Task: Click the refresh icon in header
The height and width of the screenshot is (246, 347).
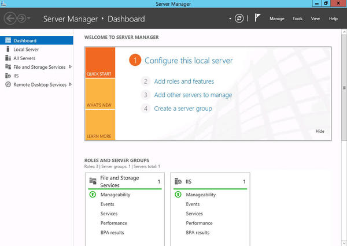Action: (239, 18)
